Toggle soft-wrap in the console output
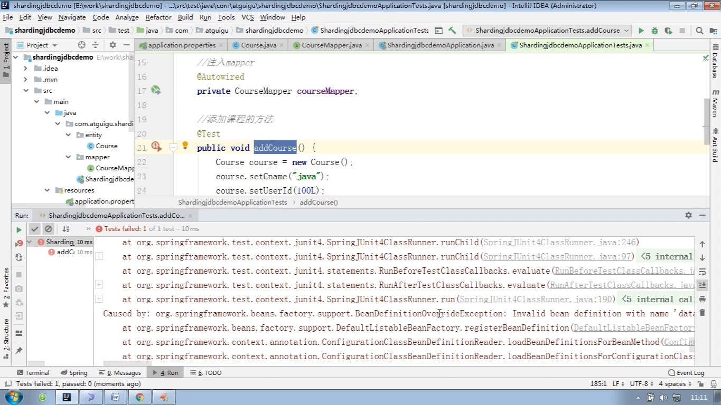The image size is (721, 405). (x=702, y=272)
